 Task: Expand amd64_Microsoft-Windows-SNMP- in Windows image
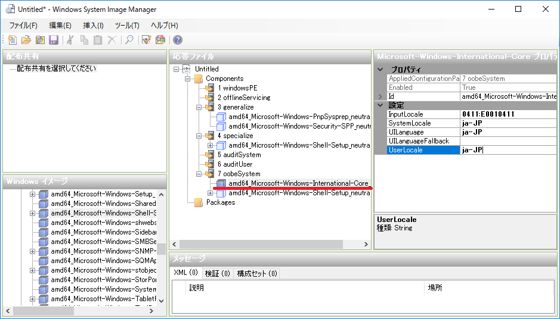pos(32,251)
